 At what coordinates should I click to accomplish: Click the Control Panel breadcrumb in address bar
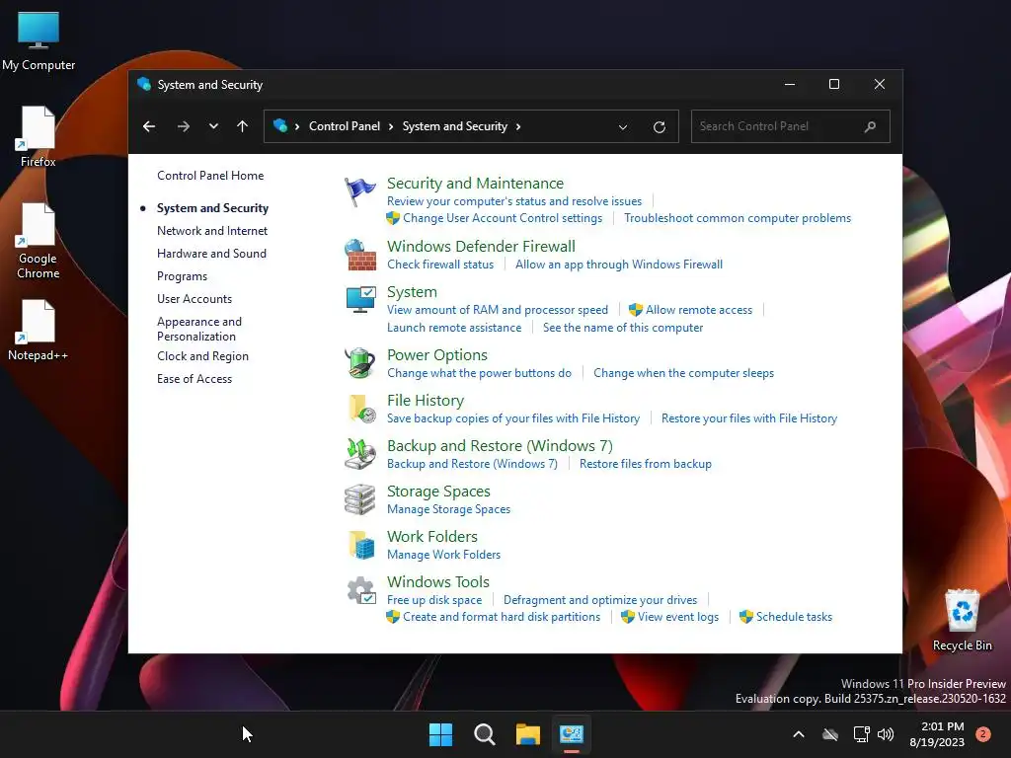tap(345, 126)
